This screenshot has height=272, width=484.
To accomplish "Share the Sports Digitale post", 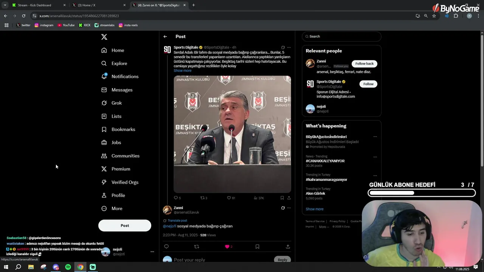I will pos(289,198).
